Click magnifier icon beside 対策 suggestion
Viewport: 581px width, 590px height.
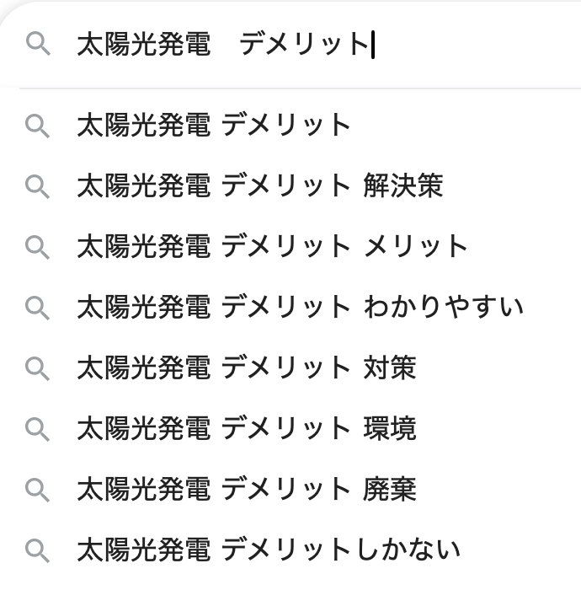click(38, 368)
